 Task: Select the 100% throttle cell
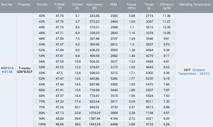(42, 125)
